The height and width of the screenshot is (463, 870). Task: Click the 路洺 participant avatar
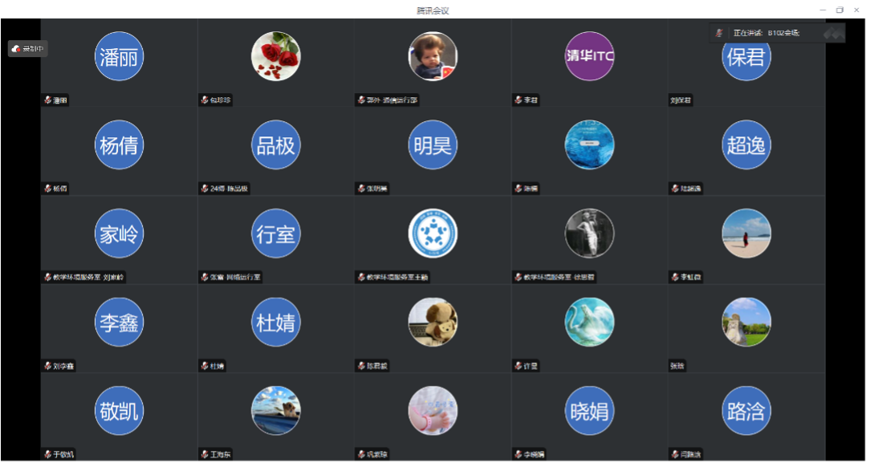(x=746, y=411)
